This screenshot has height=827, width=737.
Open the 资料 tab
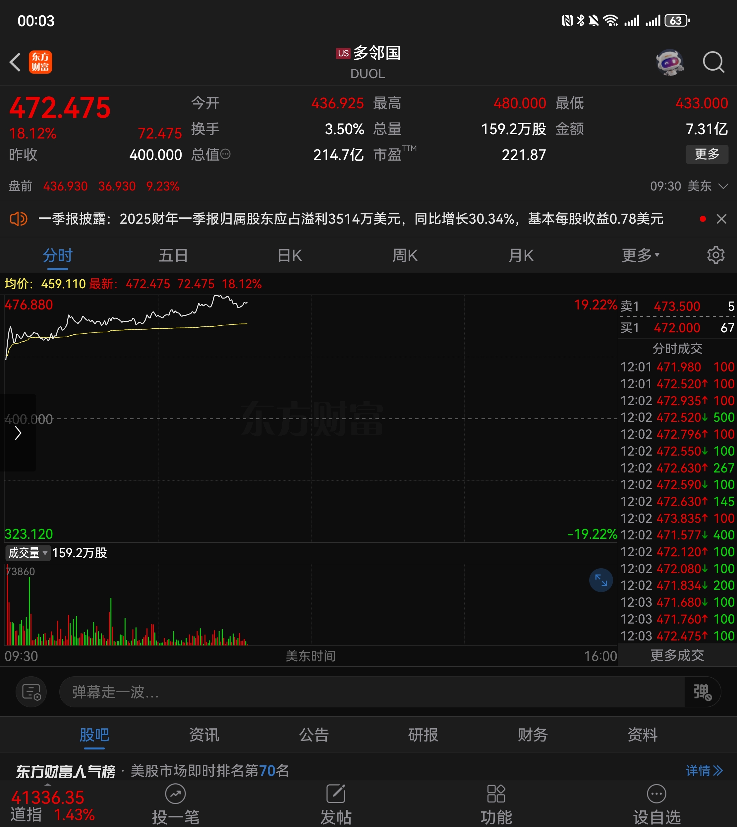[x=643, y=735]
